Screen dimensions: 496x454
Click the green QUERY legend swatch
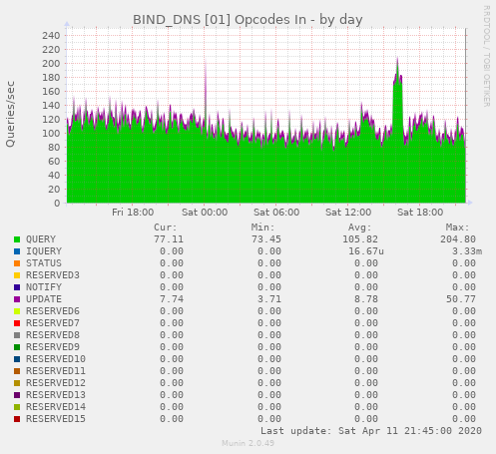pyautogui.click(x=17, y=239)
